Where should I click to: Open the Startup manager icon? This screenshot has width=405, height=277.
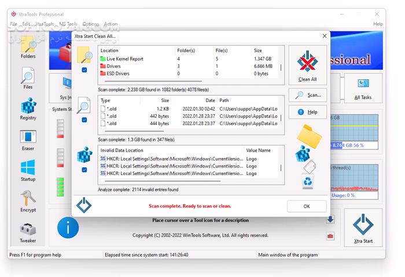tap(28, 170)
